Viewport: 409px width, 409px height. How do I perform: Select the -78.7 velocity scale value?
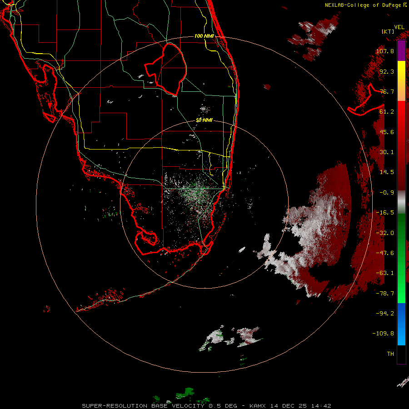(x=385, y=294)
